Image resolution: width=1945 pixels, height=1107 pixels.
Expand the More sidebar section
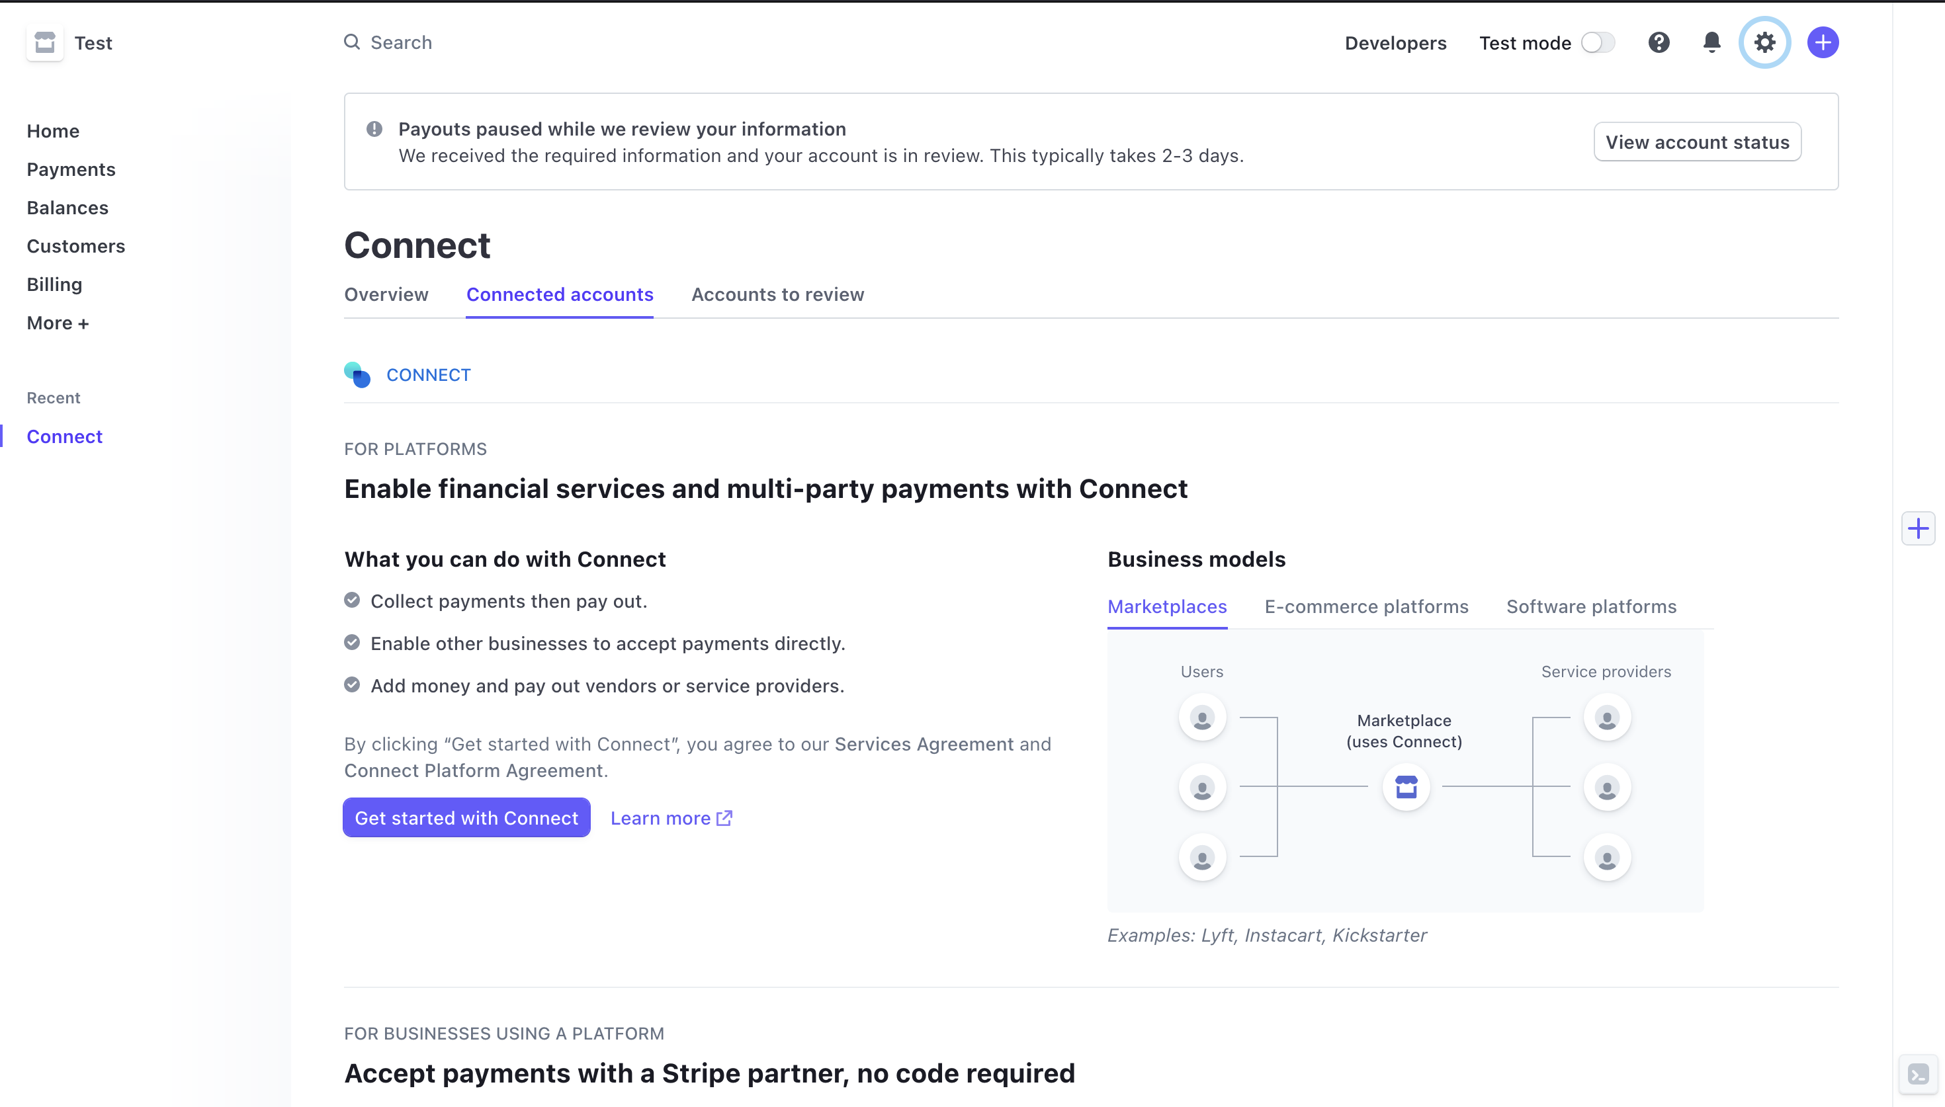[58, 322]
